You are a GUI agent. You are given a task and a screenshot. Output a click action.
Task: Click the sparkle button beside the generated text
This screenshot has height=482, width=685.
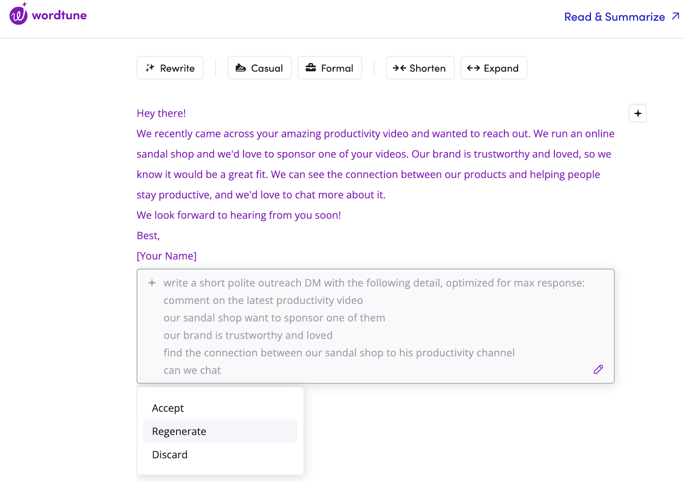pyautogui.click(x=637, y=113)
